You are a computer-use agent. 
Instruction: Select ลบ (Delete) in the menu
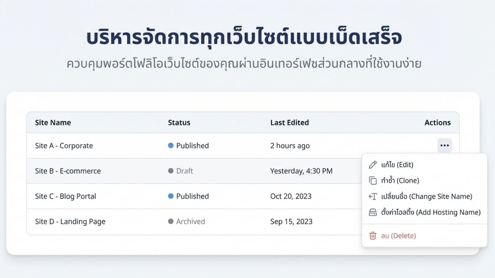pos(398,236)
